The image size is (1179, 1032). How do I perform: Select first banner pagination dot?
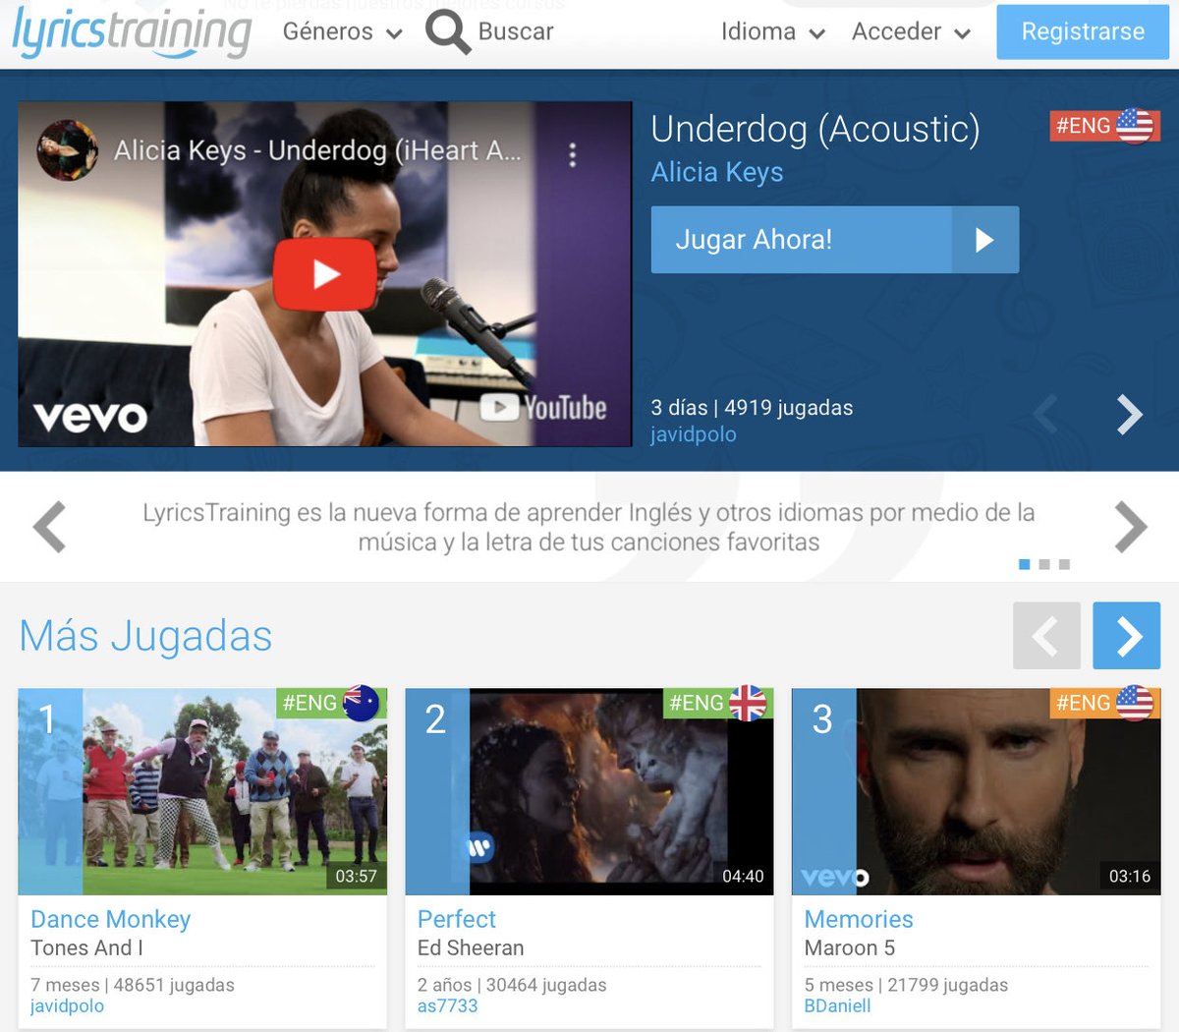point(1025,564)
